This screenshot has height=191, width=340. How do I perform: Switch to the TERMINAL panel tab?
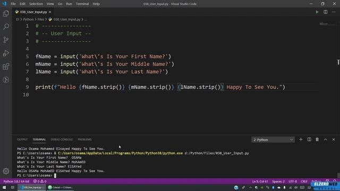pos(39,140)
